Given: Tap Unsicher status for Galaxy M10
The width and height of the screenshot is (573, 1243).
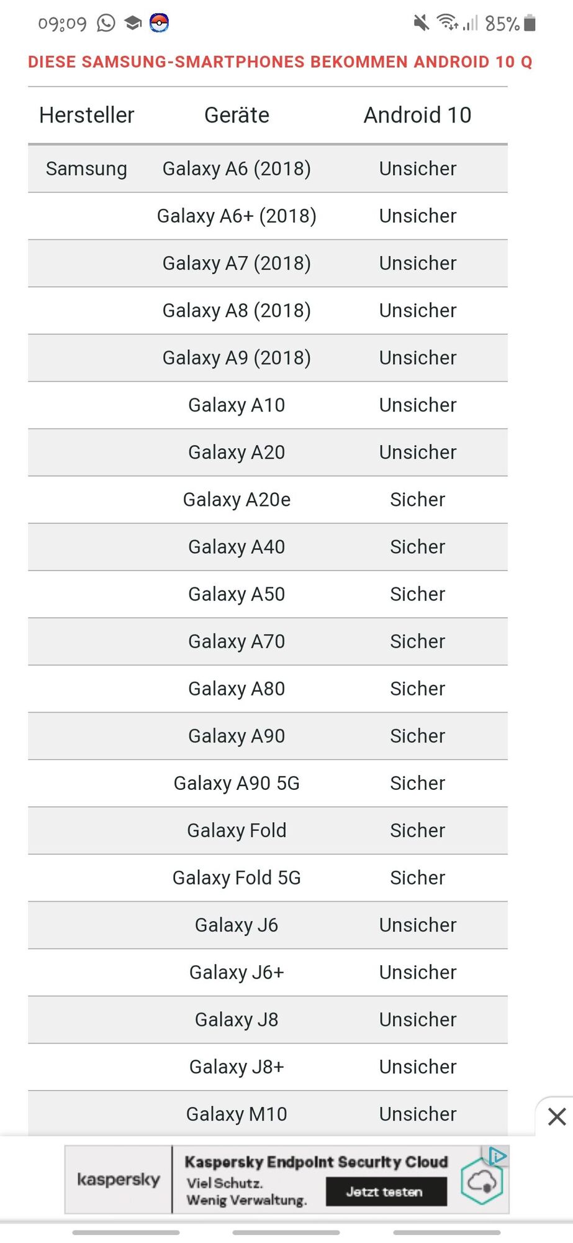Looking at the screenshot, I should click(418, 1114).
